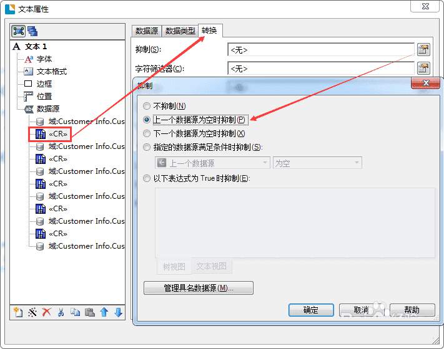Move data source up with the blue arrow
The image size is (444, 349).
point(104,312)
